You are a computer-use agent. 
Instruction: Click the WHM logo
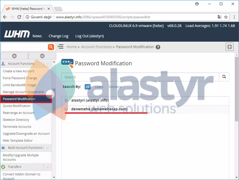click(x=17, y=34)
